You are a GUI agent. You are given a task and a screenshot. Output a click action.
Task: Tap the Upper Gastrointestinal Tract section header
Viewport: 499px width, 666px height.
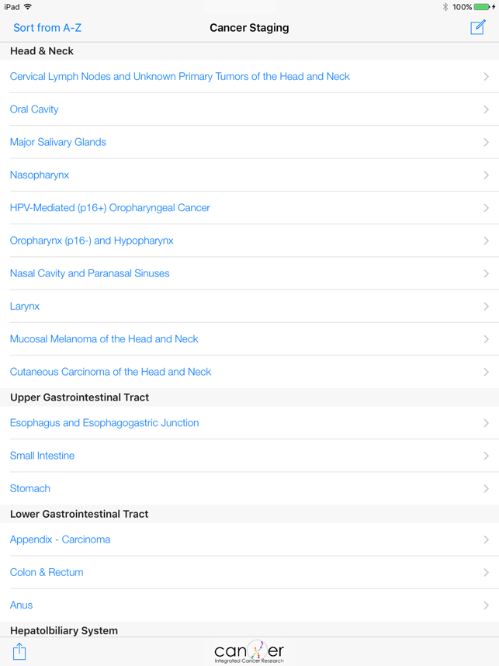point(80,397)
